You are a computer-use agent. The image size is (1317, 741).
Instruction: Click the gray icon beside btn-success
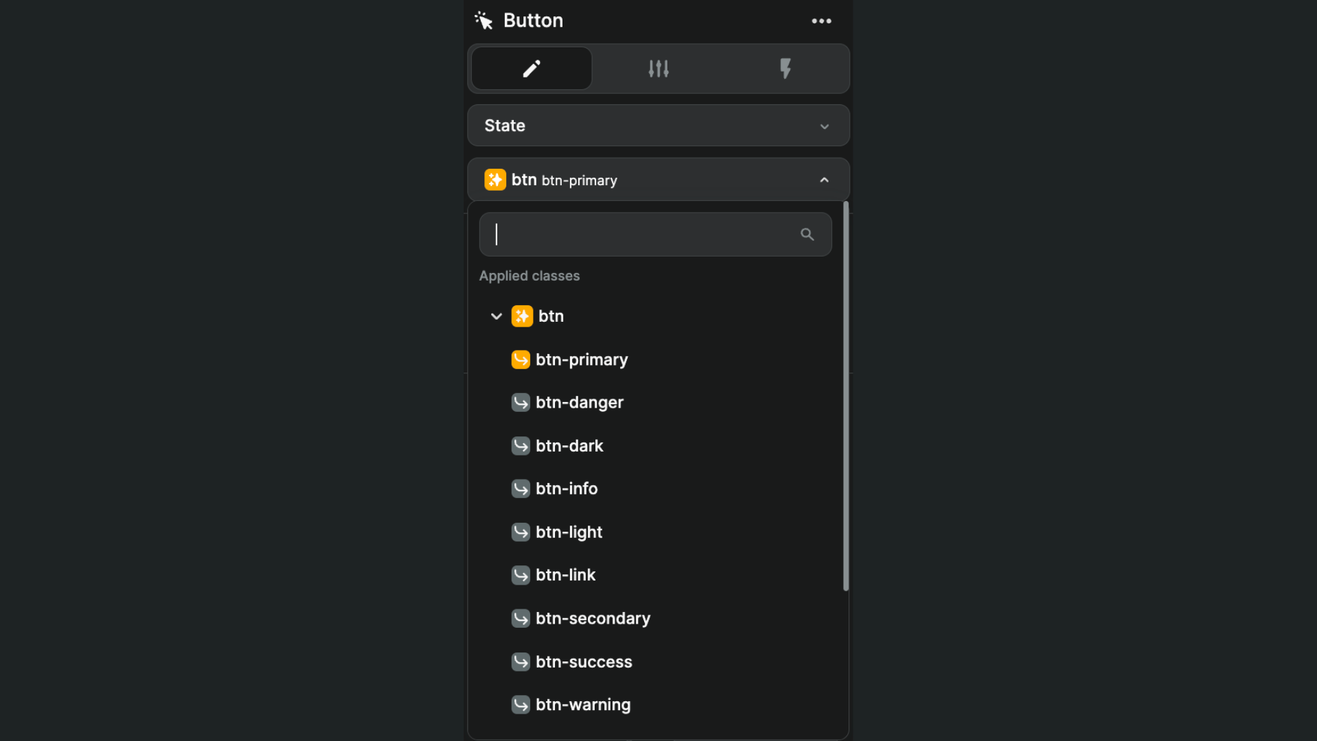[521, 661]
